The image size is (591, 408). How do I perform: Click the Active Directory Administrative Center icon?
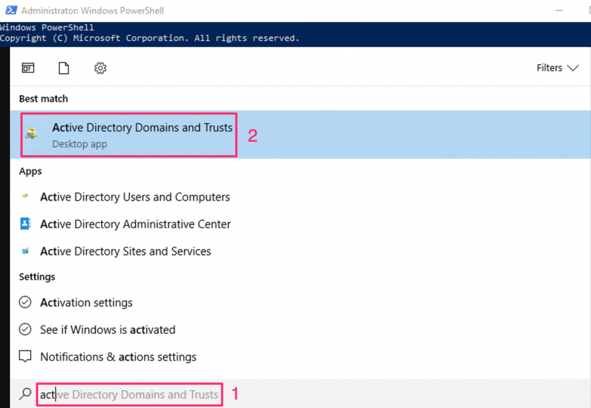click(25, 224)
